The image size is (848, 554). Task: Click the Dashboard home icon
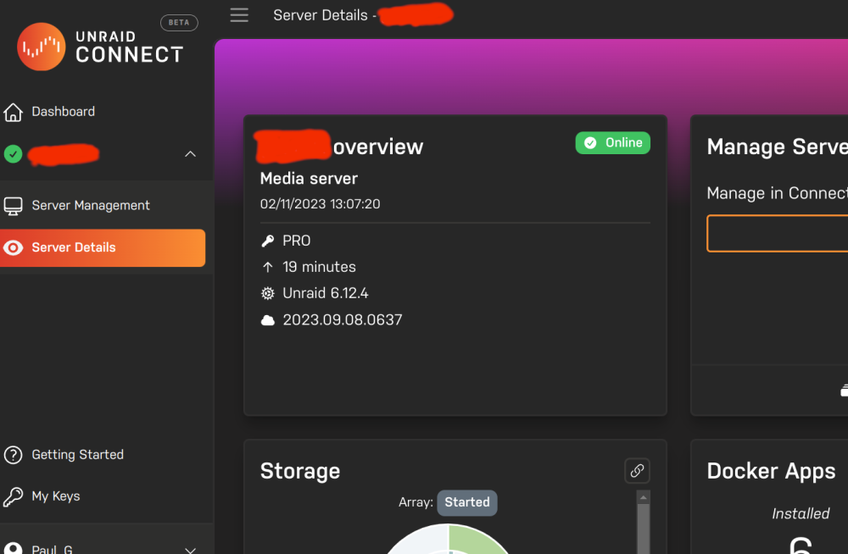[13, 112]
